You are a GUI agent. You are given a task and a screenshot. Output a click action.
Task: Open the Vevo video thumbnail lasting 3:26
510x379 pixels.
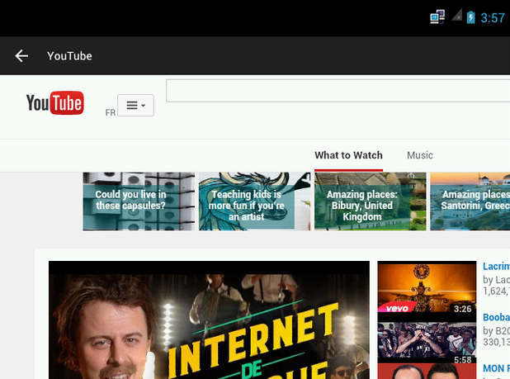click(x=427, y=288)
